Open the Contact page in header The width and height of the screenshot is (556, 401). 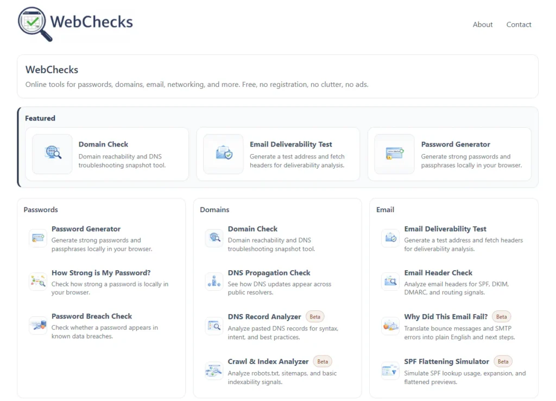click(x=519, y=24)
